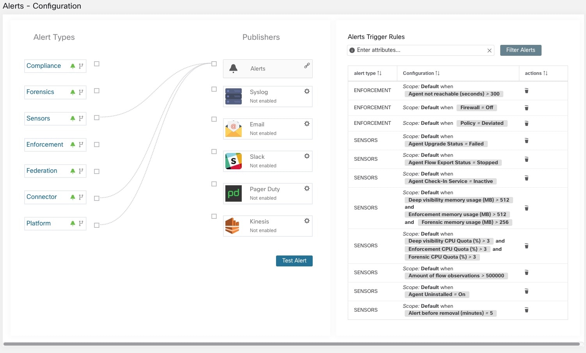
Task: Toggle sorting on the Configuration column
Action: [437, 73]
